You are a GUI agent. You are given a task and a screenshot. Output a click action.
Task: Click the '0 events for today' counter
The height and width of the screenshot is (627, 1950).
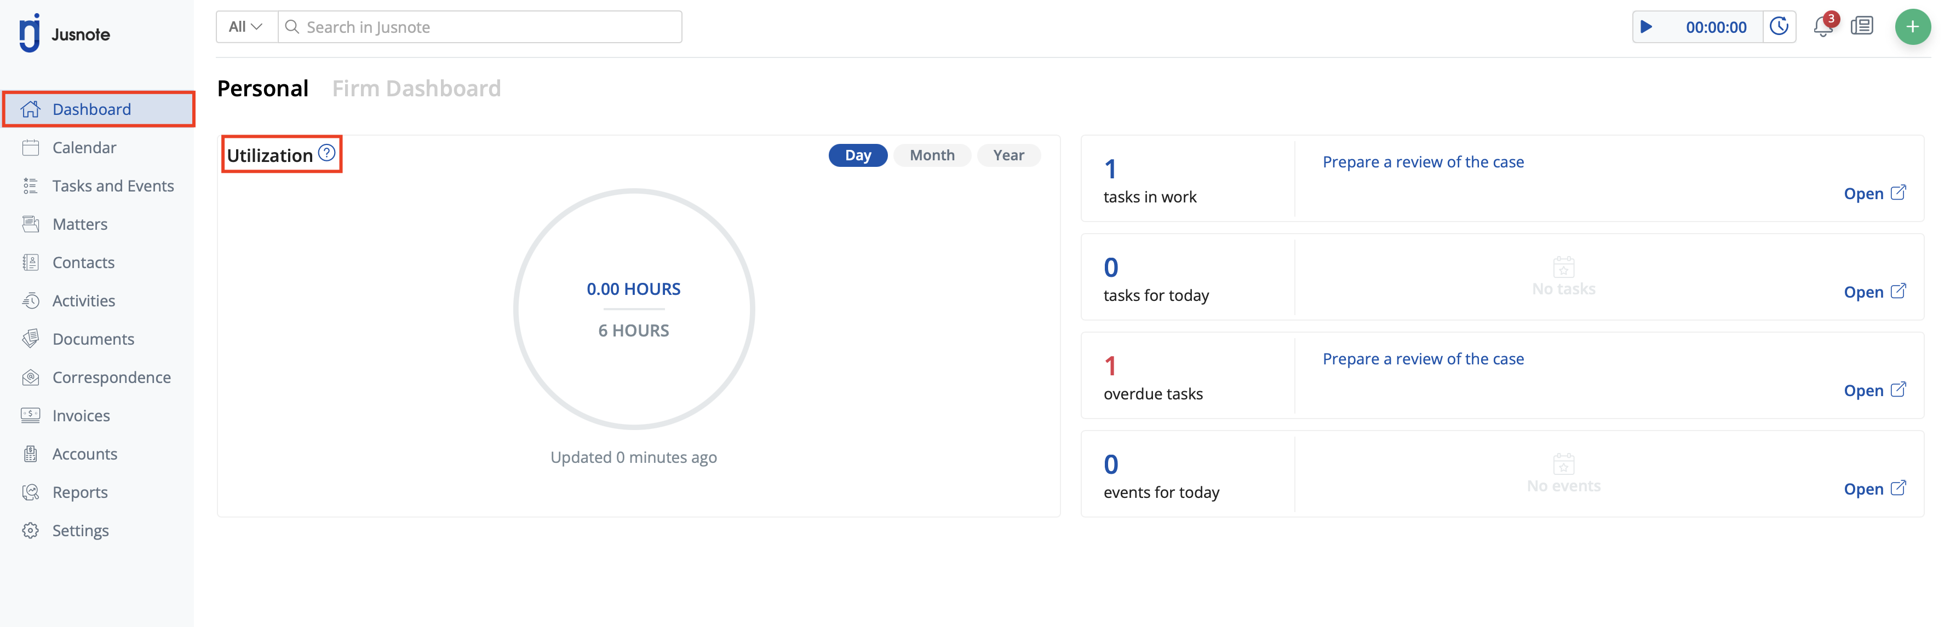[x=1161, y=476]
